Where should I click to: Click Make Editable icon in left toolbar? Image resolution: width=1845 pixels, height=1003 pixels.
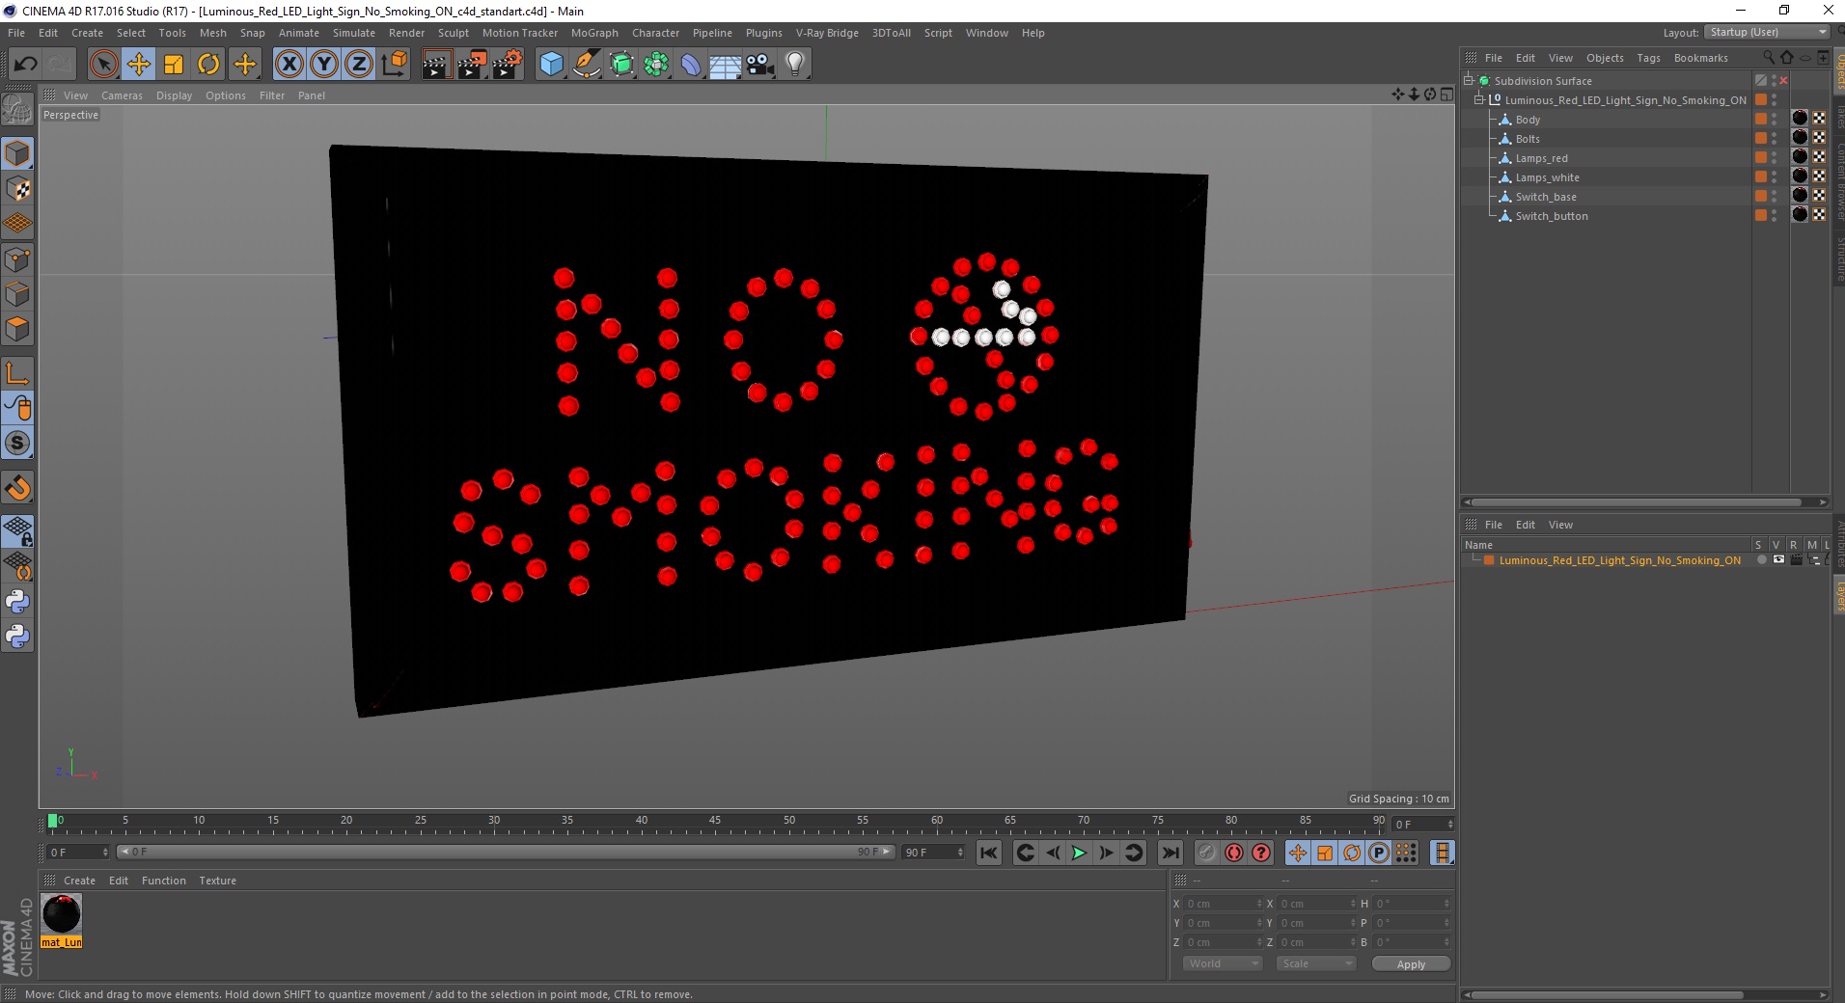pos(17,110)
